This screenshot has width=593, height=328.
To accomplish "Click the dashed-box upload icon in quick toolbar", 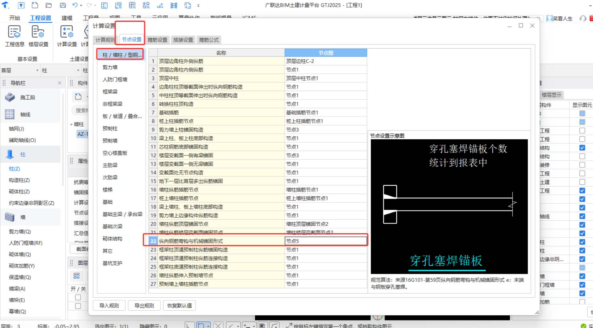I will click(21, 5).
